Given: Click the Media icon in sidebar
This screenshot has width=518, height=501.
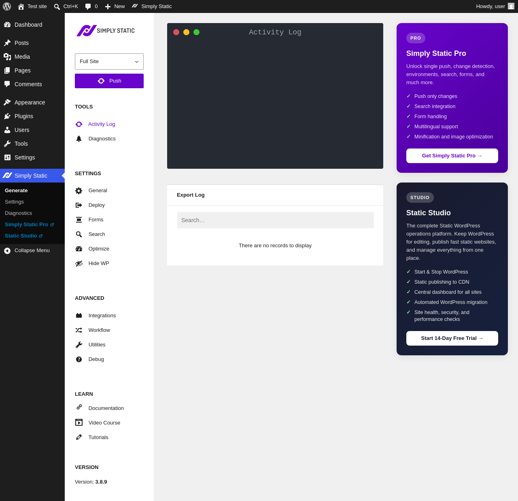Looking at the screenshot, I should tap(7, 57).
